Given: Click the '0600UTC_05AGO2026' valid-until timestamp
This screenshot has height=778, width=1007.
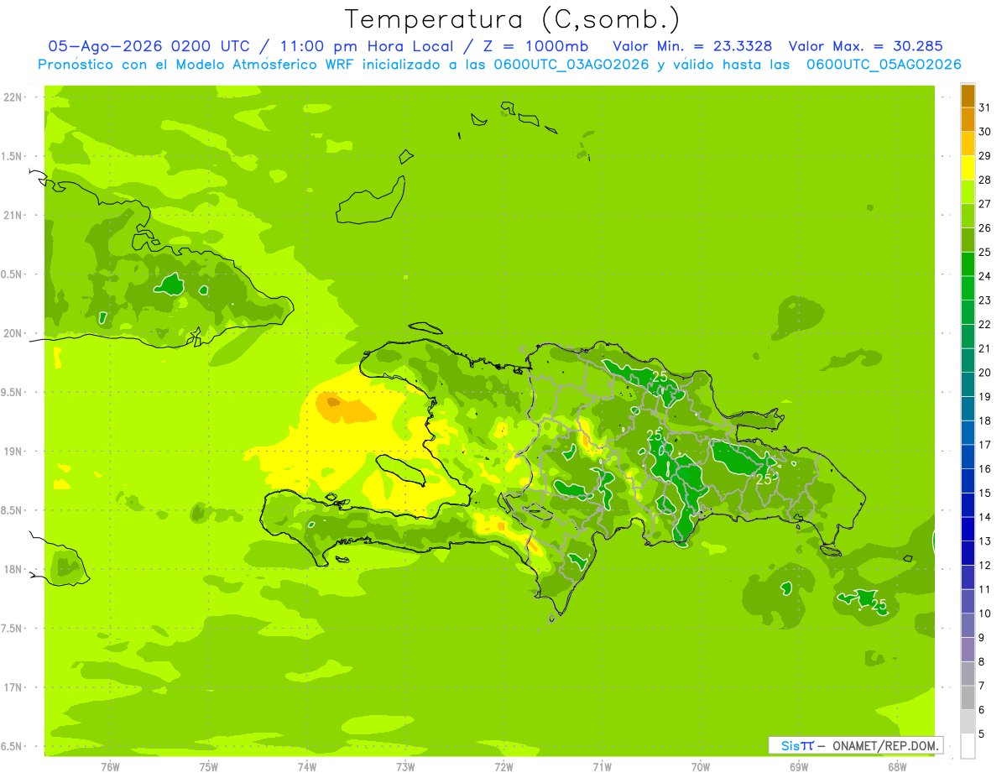Looking at the screenshot, I should coord(884,65).
